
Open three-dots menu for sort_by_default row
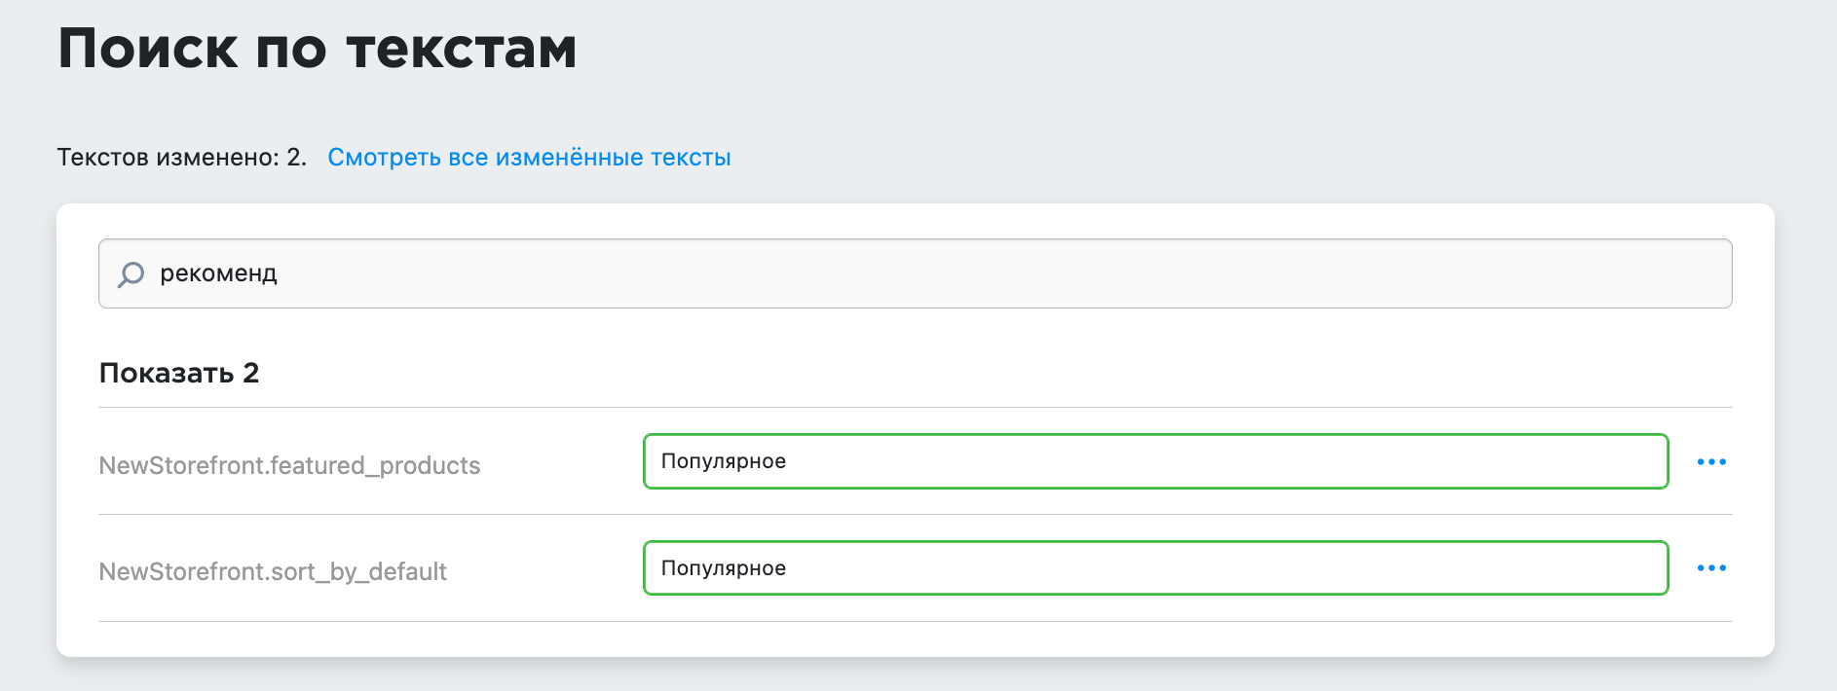(x=1711, y=568)
